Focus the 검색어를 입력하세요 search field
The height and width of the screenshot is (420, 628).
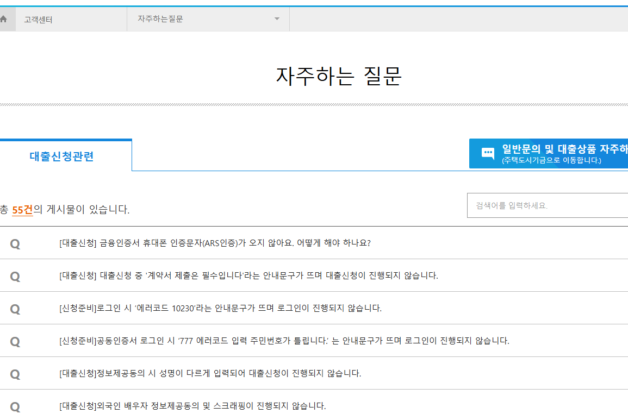point(548,205)
